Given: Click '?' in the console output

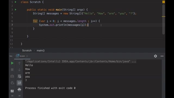Looking at the screenshot, I should point(26,81).
